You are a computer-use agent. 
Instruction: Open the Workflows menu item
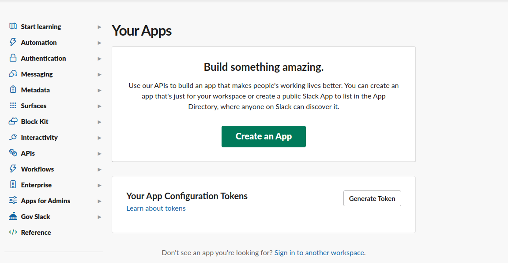tap(37, 169)
